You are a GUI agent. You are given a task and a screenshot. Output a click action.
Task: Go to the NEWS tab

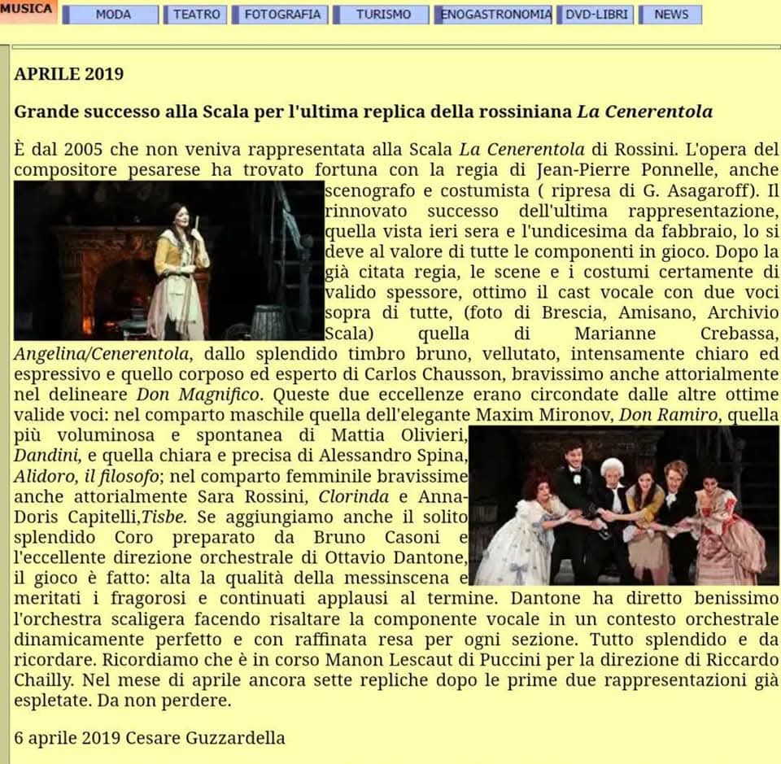click(670, 15)
